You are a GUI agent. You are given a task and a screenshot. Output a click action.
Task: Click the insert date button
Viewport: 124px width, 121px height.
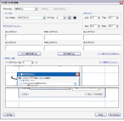pyautogui.click(x=69, y=54)
